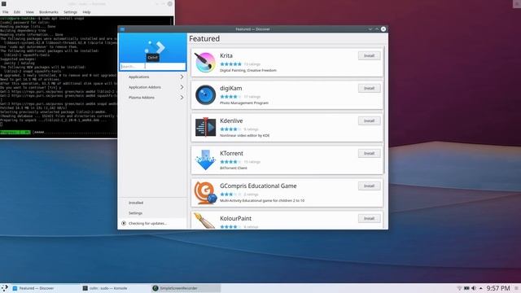Click the GCompris Educational Game icon
This screenshot has width=521, height=293.
205,192
